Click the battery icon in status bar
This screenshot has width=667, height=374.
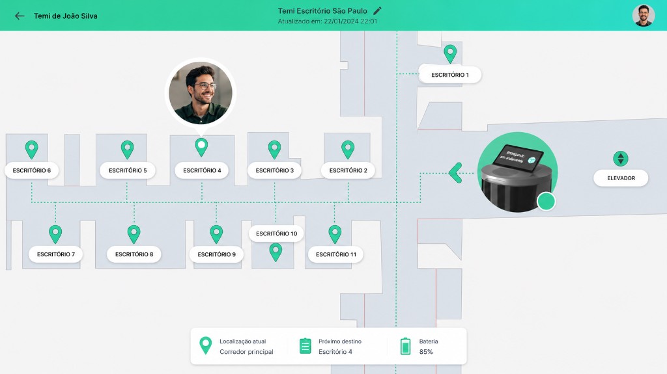tap(405, 346)
